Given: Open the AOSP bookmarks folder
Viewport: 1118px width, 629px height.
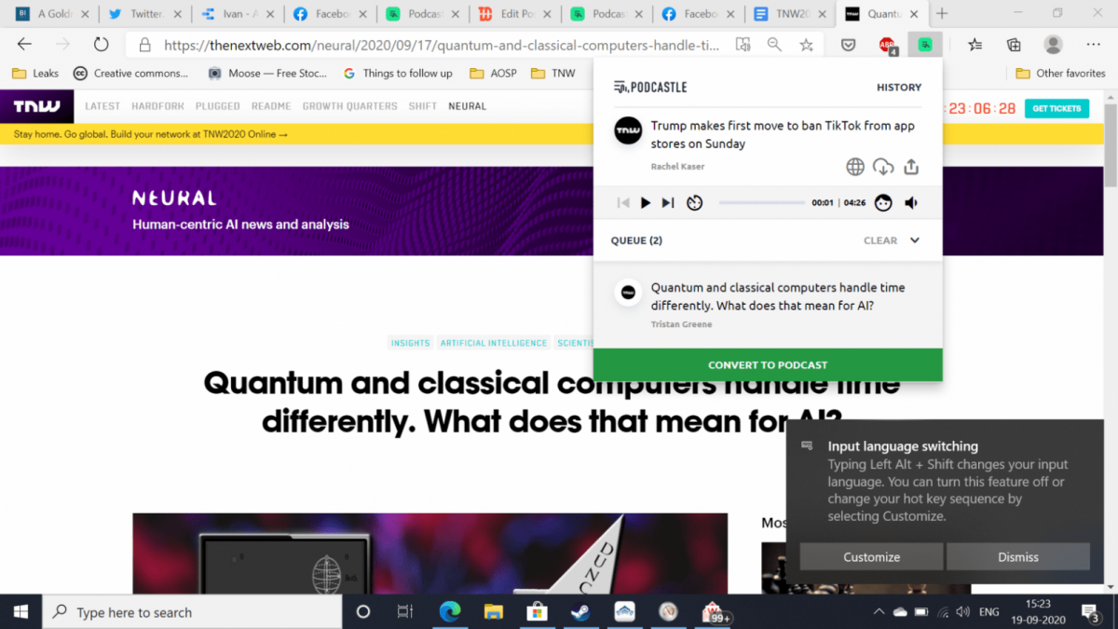Looking at the screenshot, I should (x=493, y=74).
